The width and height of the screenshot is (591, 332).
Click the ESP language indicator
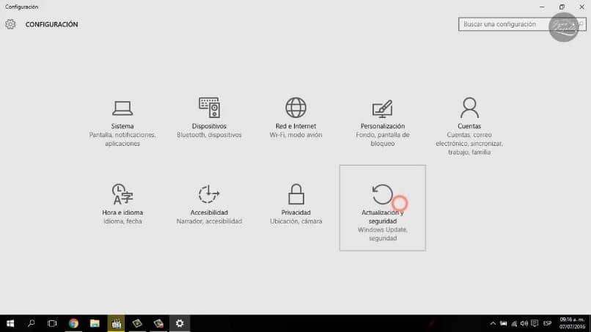click(547, 323)
